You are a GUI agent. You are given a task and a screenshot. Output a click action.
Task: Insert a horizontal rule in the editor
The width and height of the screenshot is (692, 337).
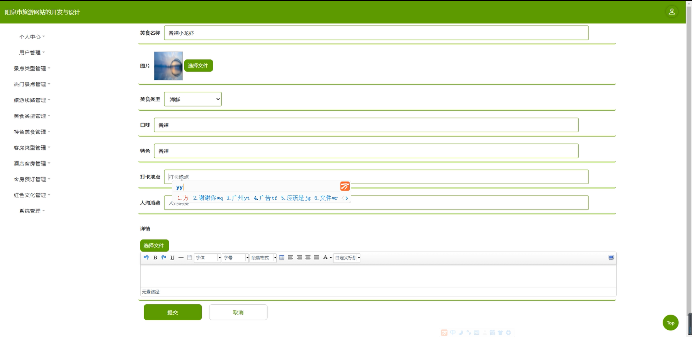(181, 258)
